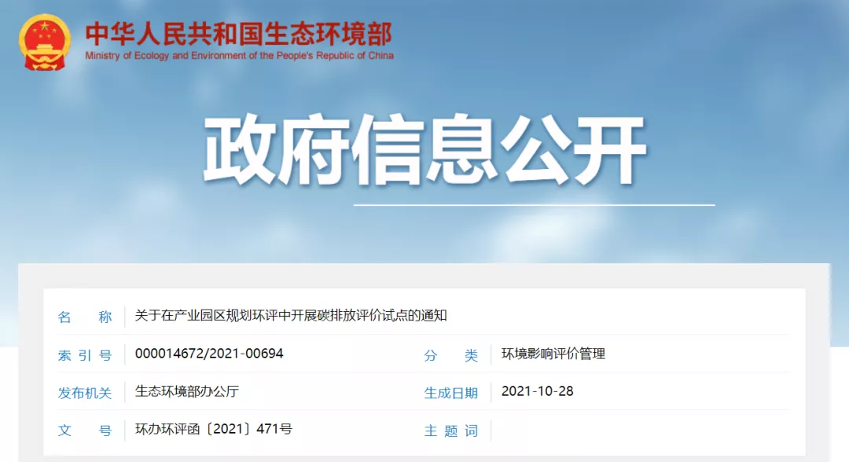Viewport: 849px width, 462px height.
Task: Click the Ministry of Ecology and Environment English name
Action: coord(239,56)
